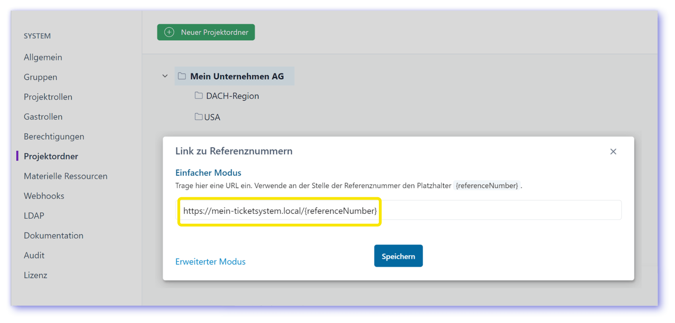Viewport: 675px width, 323px height.
Task: Open Materielle Ressourcen
Action: tap(66, 176)
